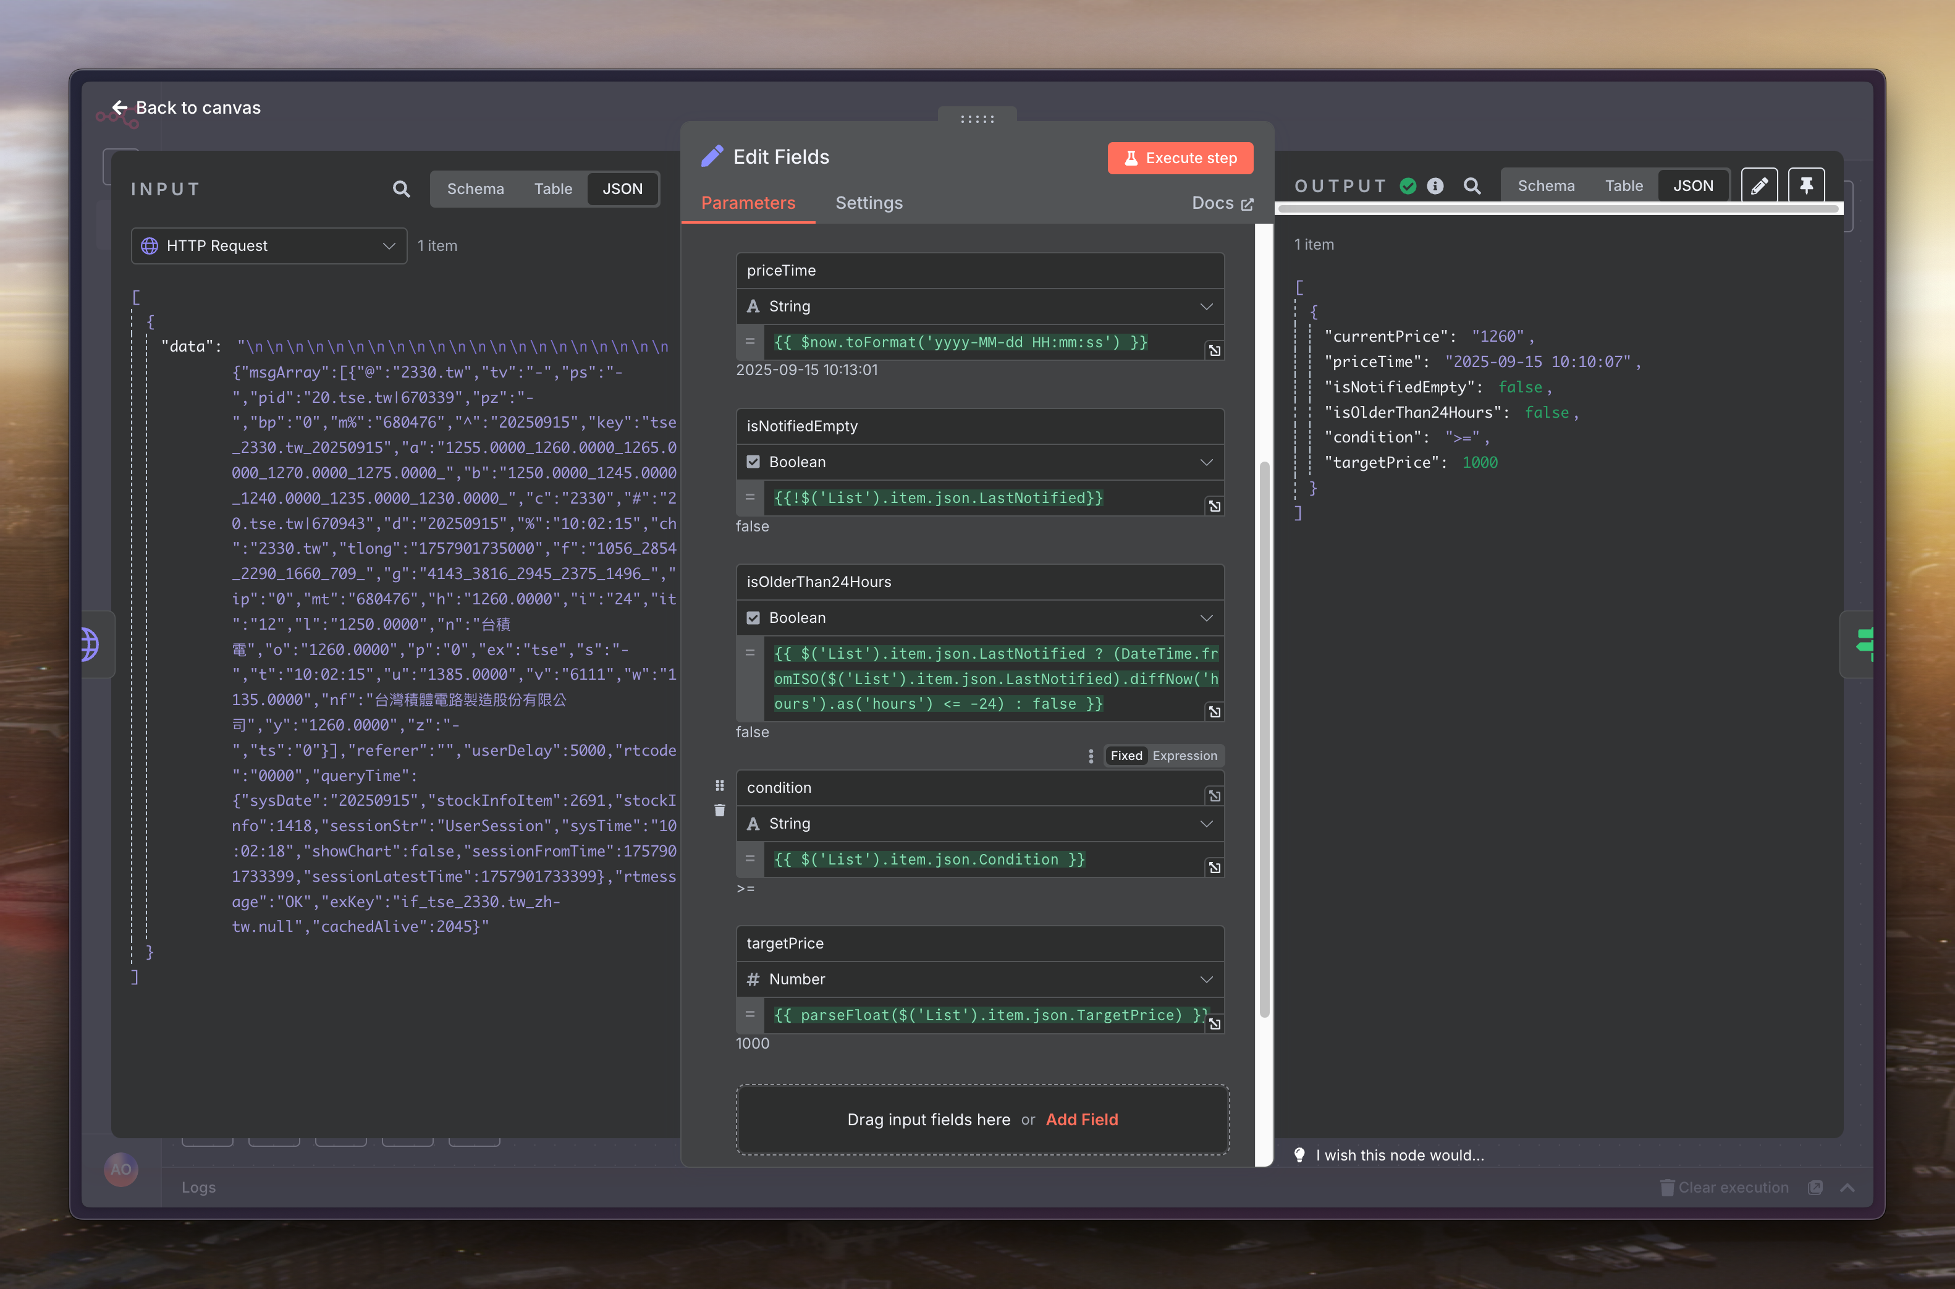Click the output info icon
Viewport: 1955px width, 1289px height.
(1435, 186)
